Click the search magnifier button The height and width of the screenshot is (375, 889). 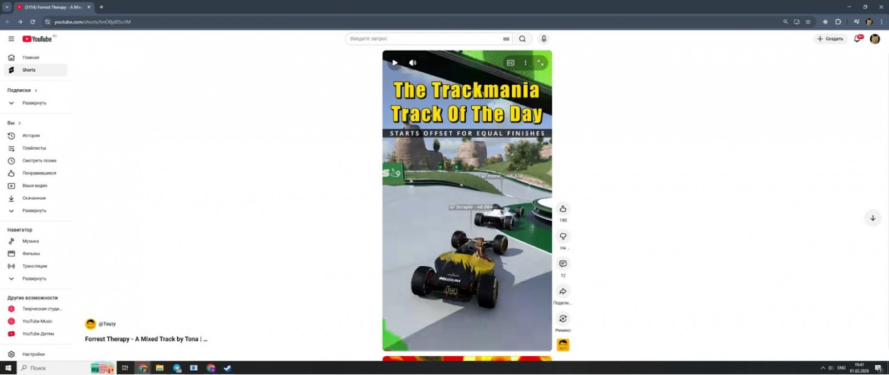(x=522, y=39)
